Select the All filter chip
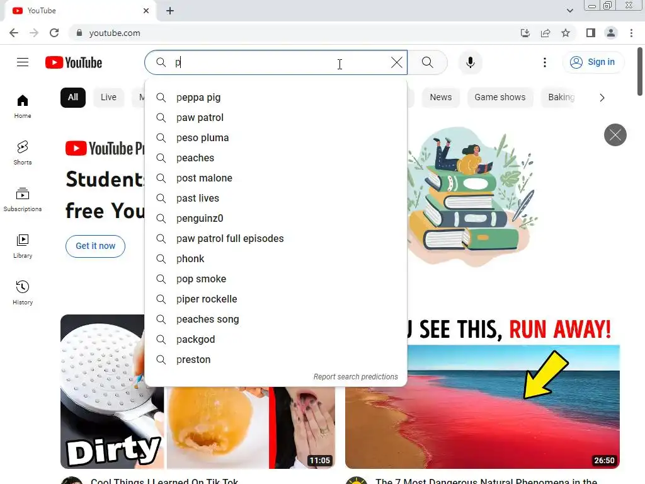The width and height of the screenshot is (645, 484). tap(73, 98)
